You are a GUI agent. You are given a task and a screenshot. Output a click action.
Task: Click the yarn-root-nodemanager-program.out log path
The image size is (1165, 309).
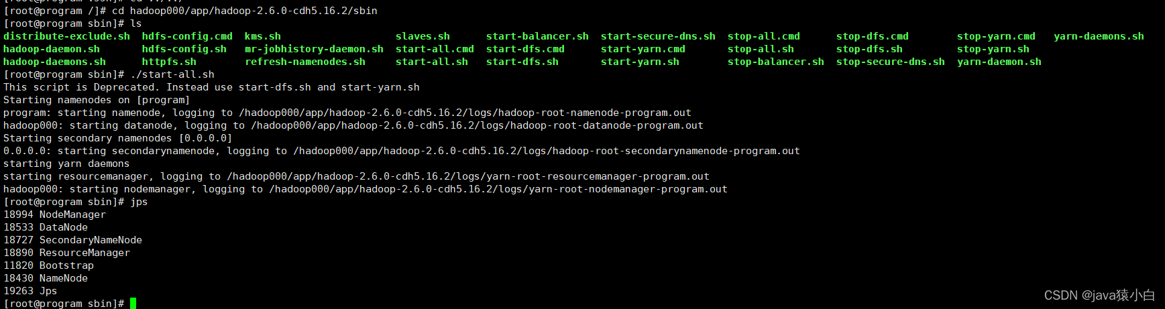(498, 189)
